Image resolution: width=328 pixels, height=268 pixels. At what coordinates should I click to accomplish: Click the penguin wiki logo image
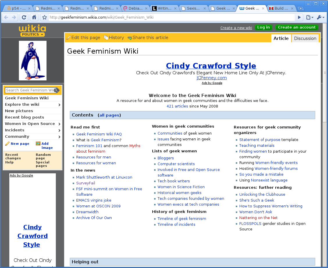point(33,61)
